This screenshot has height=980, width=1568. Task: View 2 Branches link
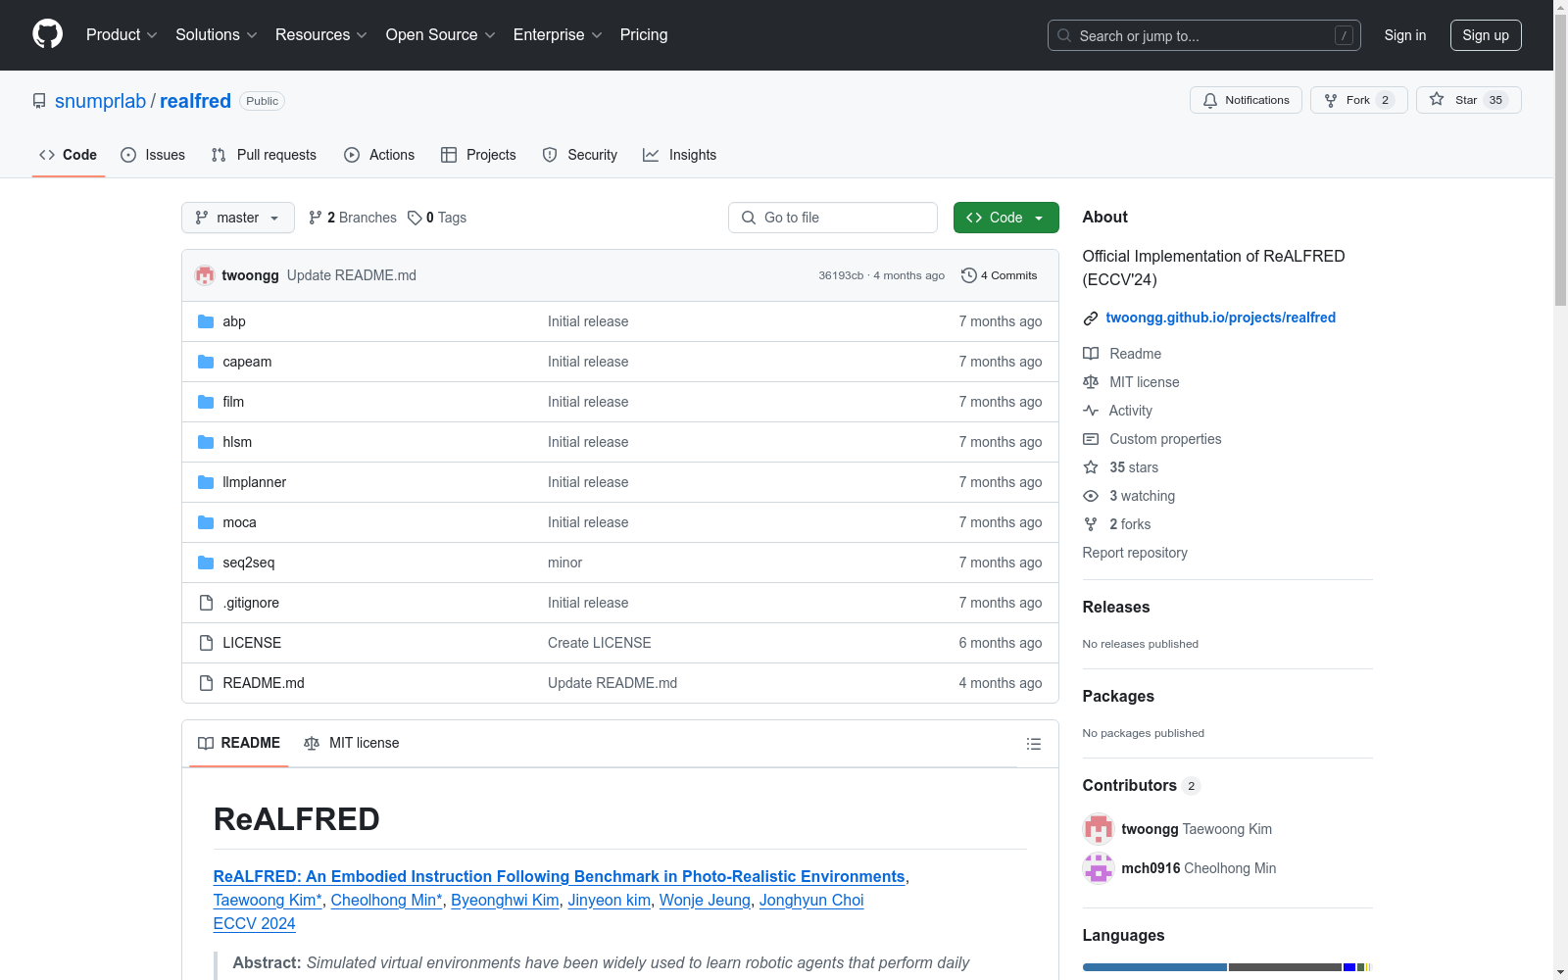[353, 218]
